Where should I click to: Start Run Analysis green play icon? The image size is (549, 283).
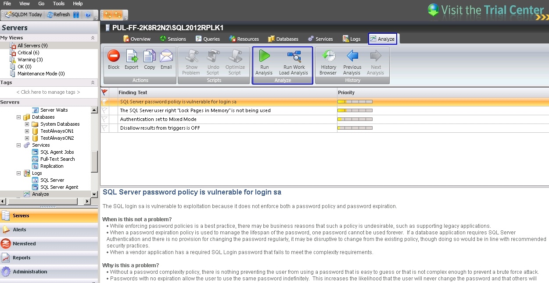click(264, 56)
